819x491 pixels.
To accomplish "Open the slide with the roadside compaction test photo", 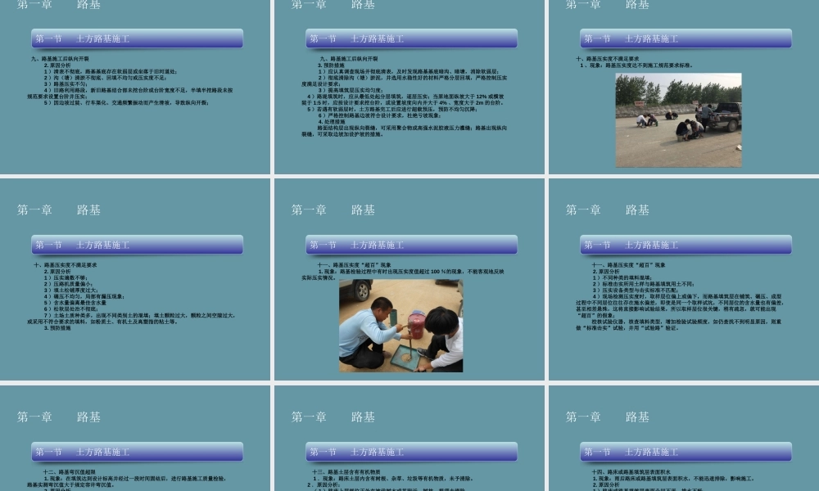I will [x=684, y=87].
